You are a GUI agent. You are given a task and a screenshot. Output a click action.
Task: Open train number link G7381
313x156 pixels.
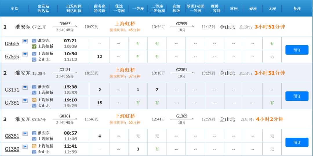12,103
